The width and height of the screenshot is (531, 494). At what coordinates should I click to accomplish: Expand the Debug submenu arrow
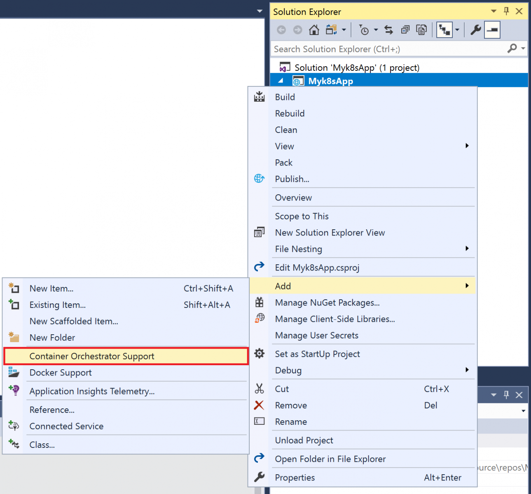pos(467,370)
